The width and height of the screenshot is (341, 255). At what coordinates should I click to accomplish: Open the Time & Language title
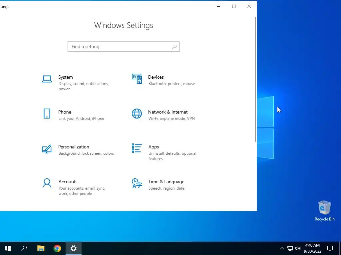click(167, 182)
